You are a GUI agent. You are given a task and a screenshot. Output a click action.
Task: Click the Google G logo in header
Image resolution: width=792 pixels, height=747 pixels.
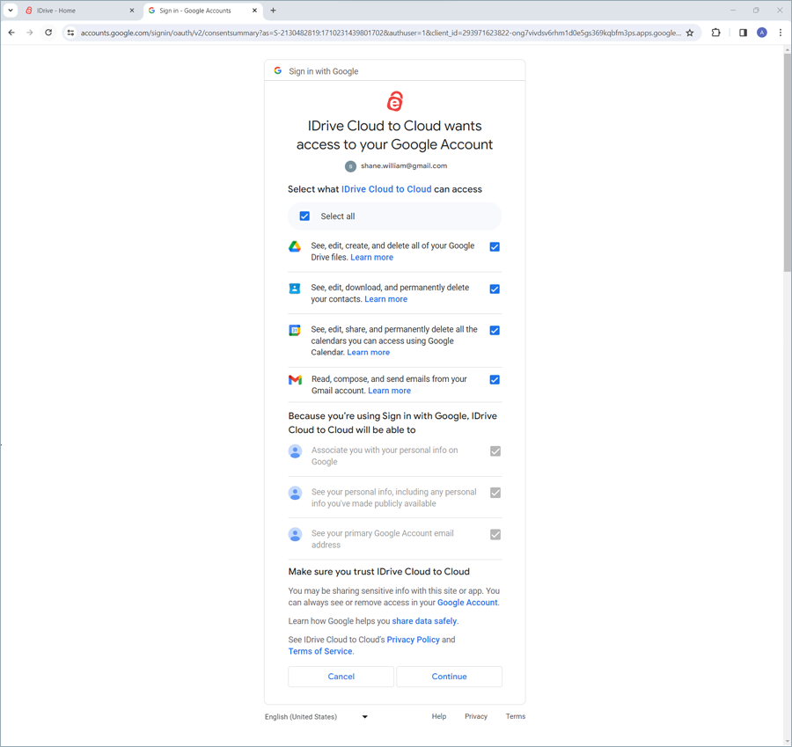(278, 70)
